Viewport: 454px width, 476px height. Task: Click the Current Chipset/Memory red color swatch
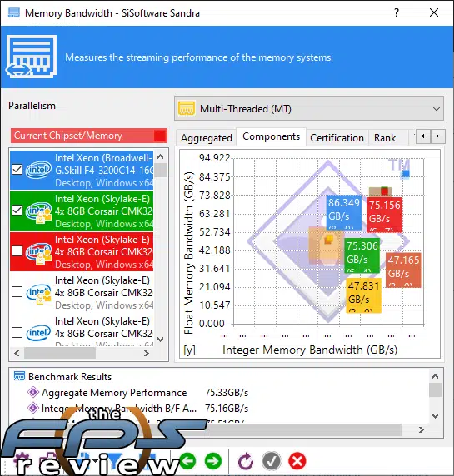coord(160,136)
